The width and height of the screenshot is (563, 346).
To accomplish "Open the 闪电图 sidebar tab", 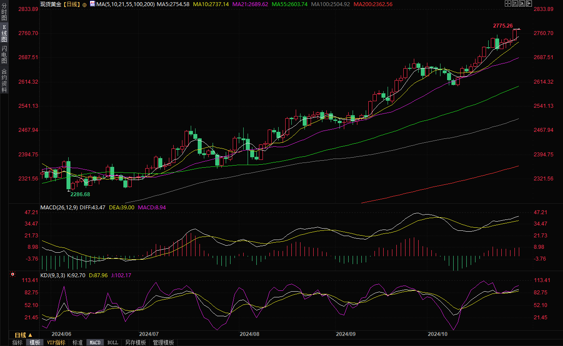I will click(x=4, y=55).
